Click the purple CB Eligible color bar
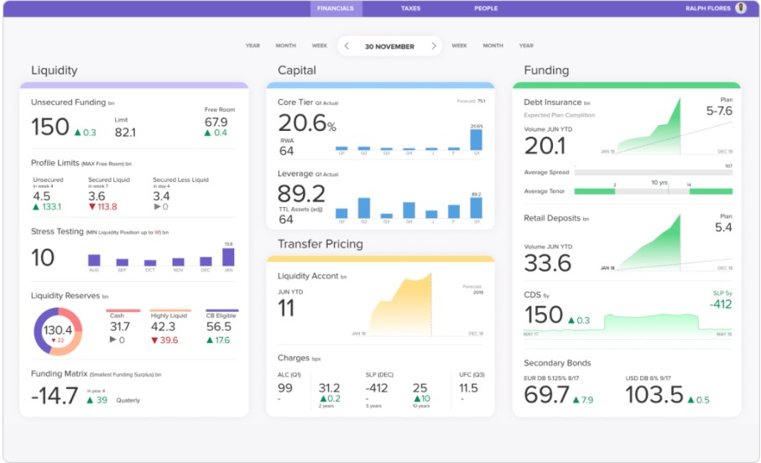761x463 pixels. [222, 310]
